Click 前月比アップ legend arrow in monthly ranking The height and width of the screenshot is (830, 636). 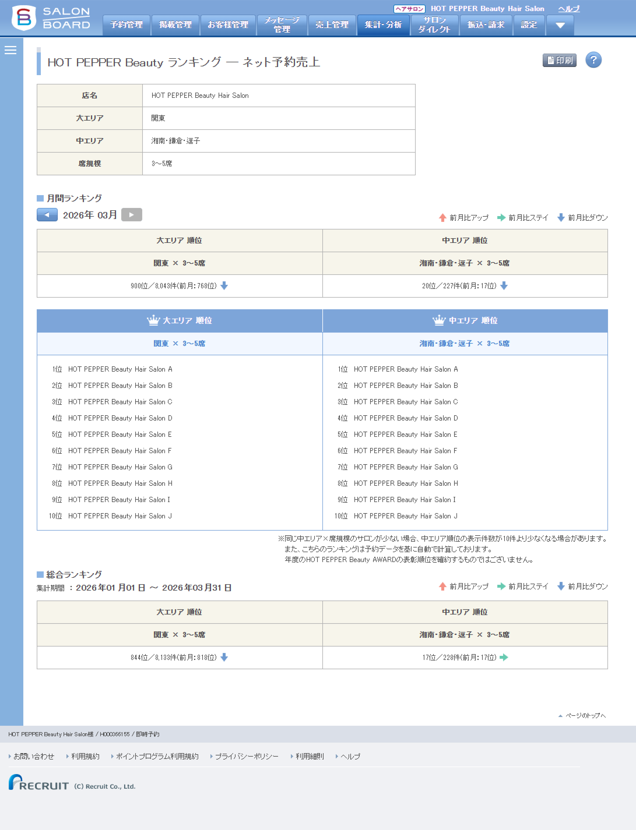(x=442, y=218)
